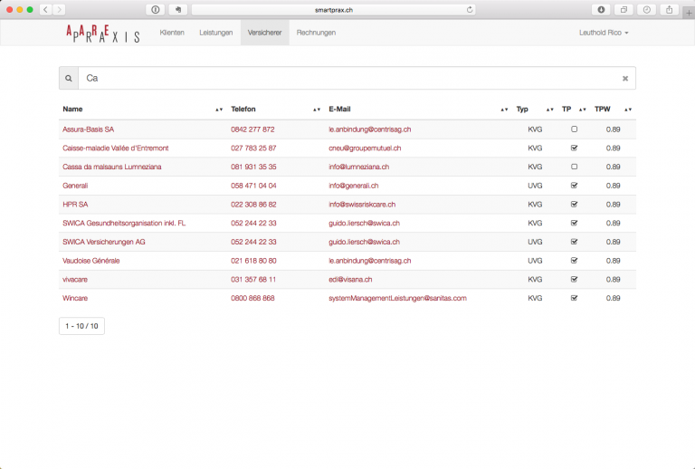Open Cassa da malsauns Lumneziana link
This screenshot has width=695, height=469.
[x=111, y=167]
